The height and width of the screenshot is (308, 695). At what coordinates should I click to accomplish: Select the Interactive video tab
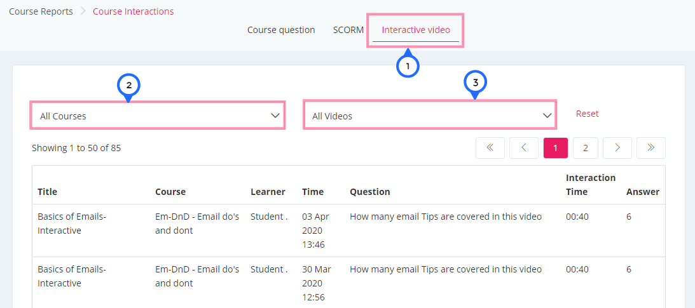tap(416, 30)
